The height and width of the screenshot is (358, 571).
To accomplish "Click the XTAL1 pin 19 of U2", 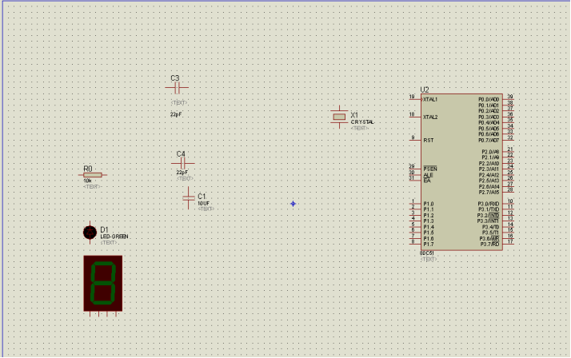I will (415, 99).
